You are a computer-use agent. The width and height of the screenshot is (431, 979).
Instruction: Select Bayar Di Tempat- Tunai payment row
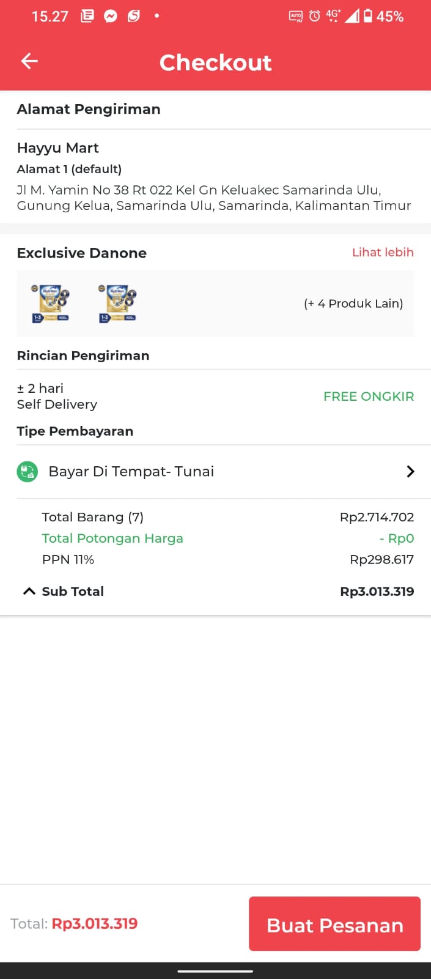[131, 472]
